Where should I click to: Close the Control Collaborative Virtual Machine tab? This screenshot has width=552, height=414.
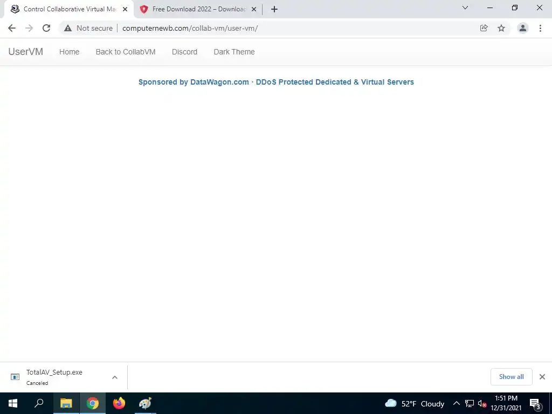point(125,9)
